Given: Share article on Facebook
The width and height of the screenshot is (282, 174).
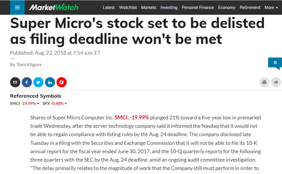Looking at the screenshot, I should 27,82.
